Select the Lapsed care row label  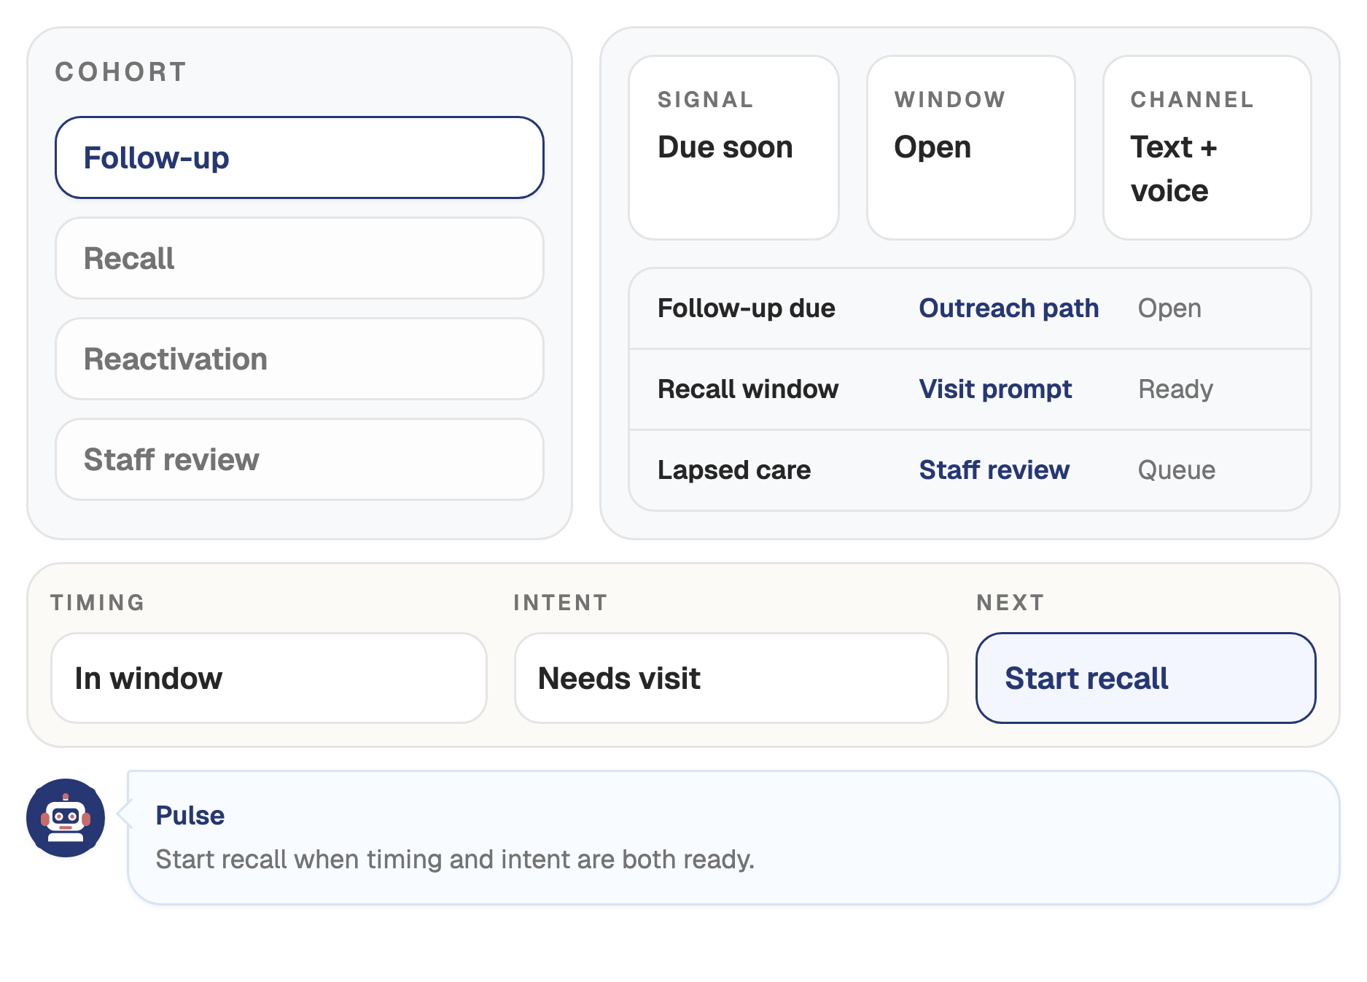coord(733,470)
